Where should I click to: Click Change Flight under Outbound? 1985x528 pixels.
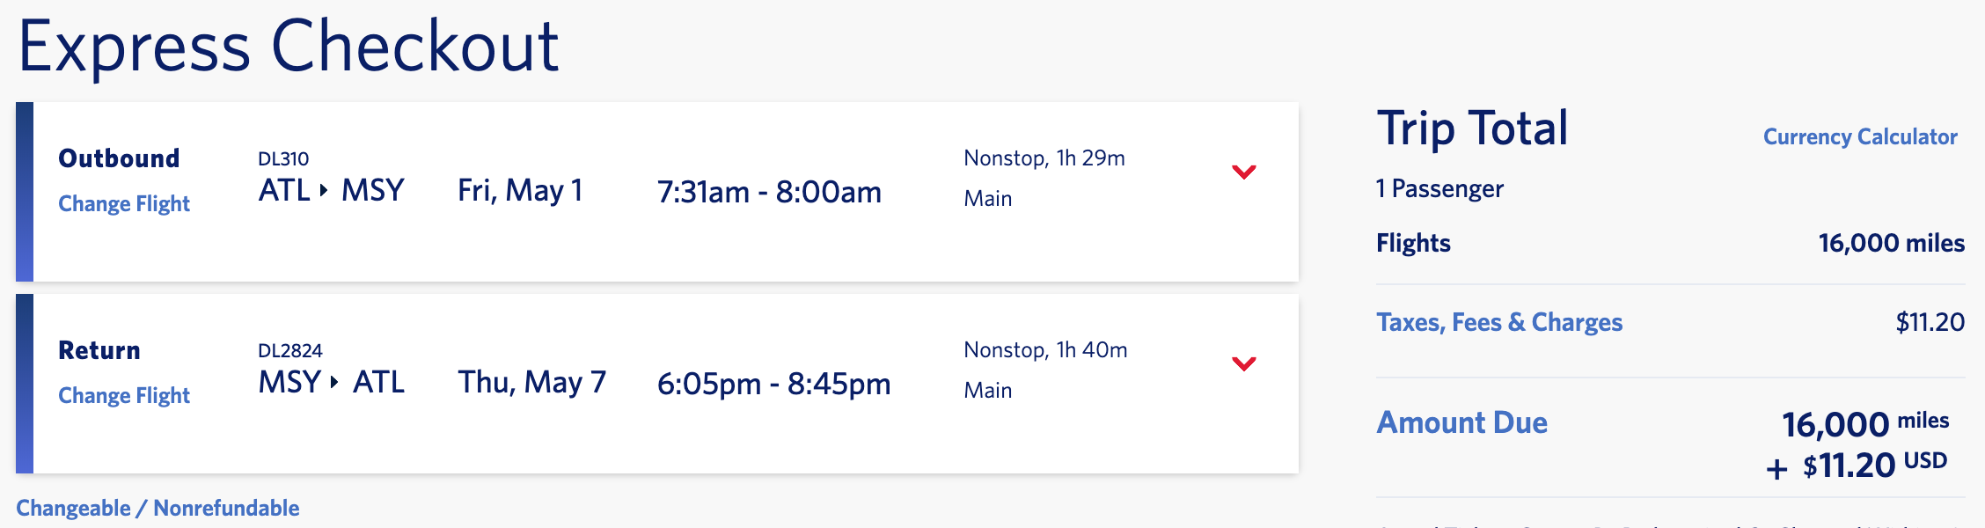point(124,203)
